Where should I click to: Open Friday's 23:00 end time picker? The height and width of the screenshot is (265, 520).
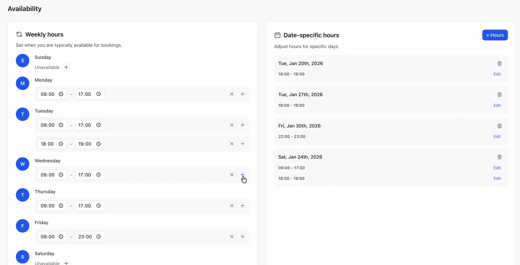99,237
